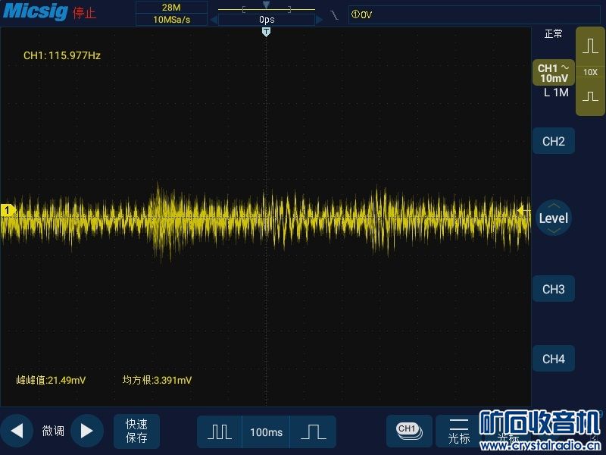Enable channel CH4

(554, 359)
